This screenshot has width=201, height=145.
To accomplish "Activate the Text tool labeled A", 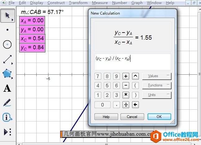I will pos(7,89).
